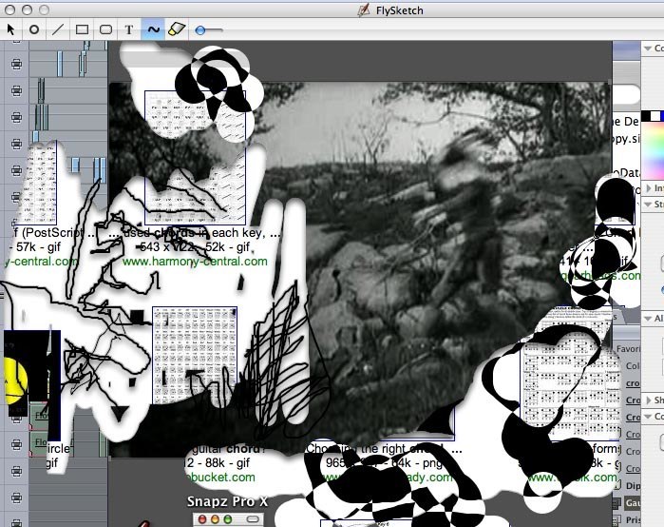Click the icon beside the 'Gau' list entry
The image size is (664, 527).
coord(617,503)
